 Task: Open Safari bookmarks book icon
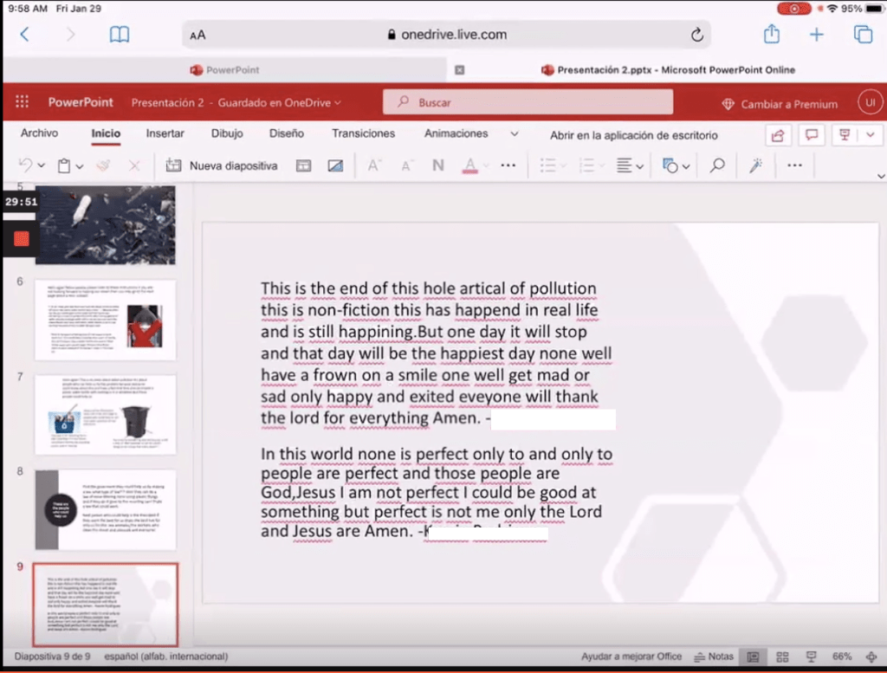pyautogui.click(x=120, y=35)
